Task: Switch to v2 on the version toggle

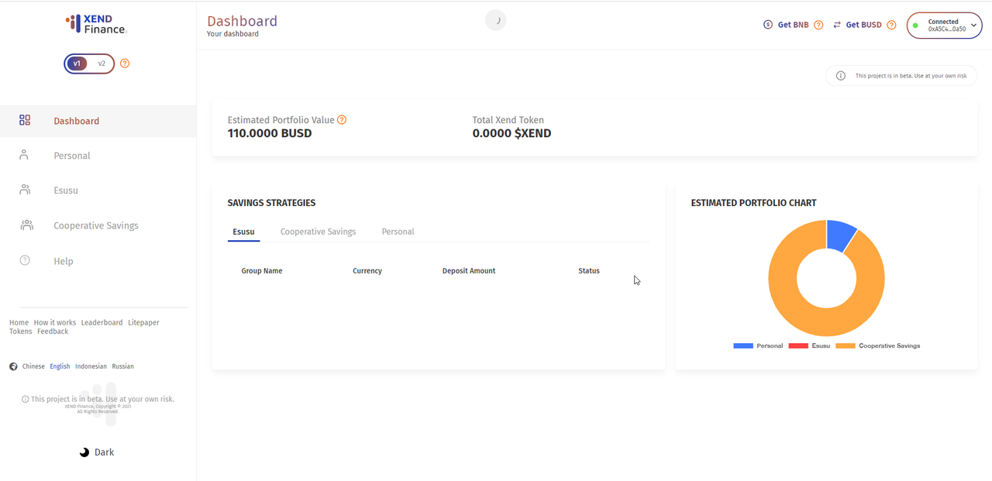Action: [102, 64]
